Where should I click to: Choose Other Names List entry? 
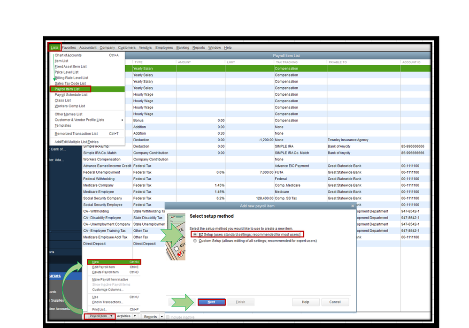[87, 114]
